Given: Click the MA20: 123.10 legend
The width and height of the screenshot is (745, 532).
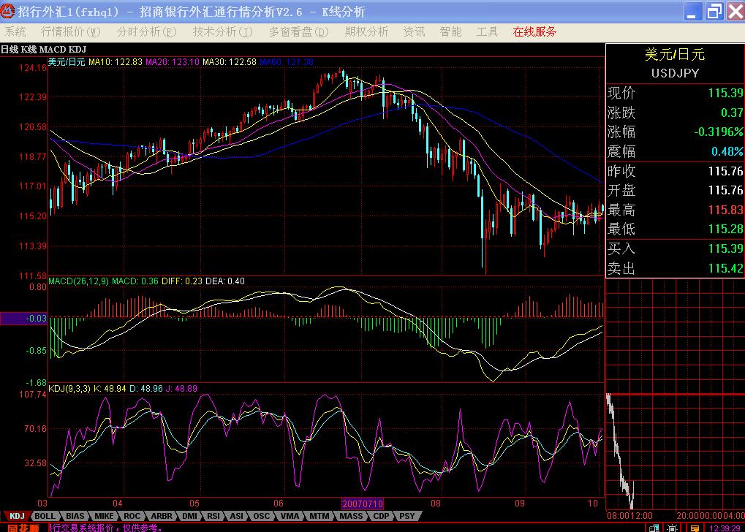Looking at the screenshot, I should pos(173,61).
